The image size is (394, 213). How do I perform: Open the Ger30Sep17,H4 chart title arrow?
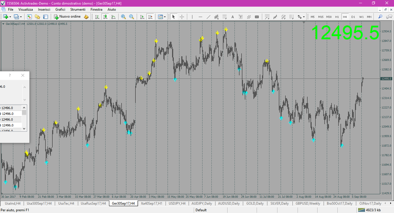click(x=3, y=24)
